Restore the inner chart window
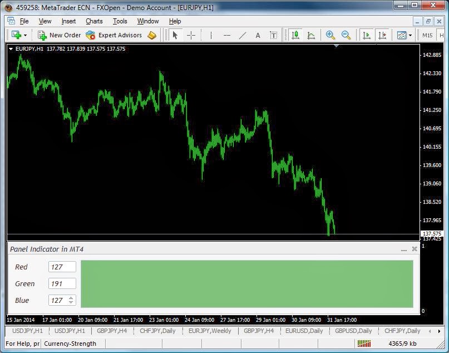The width and height of the screenshot is (449, 353). 428,21
